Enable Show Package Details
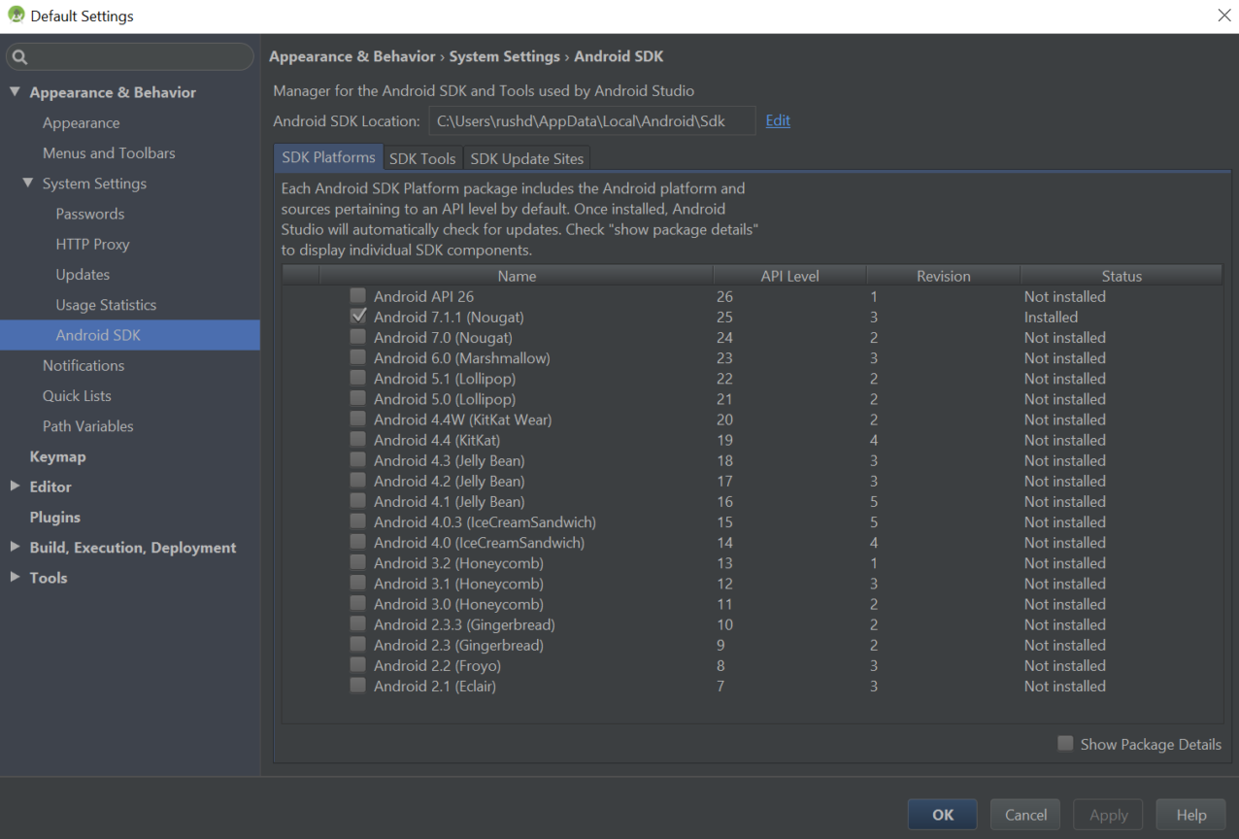1239x839 pixels. (x=1064, y=743)
